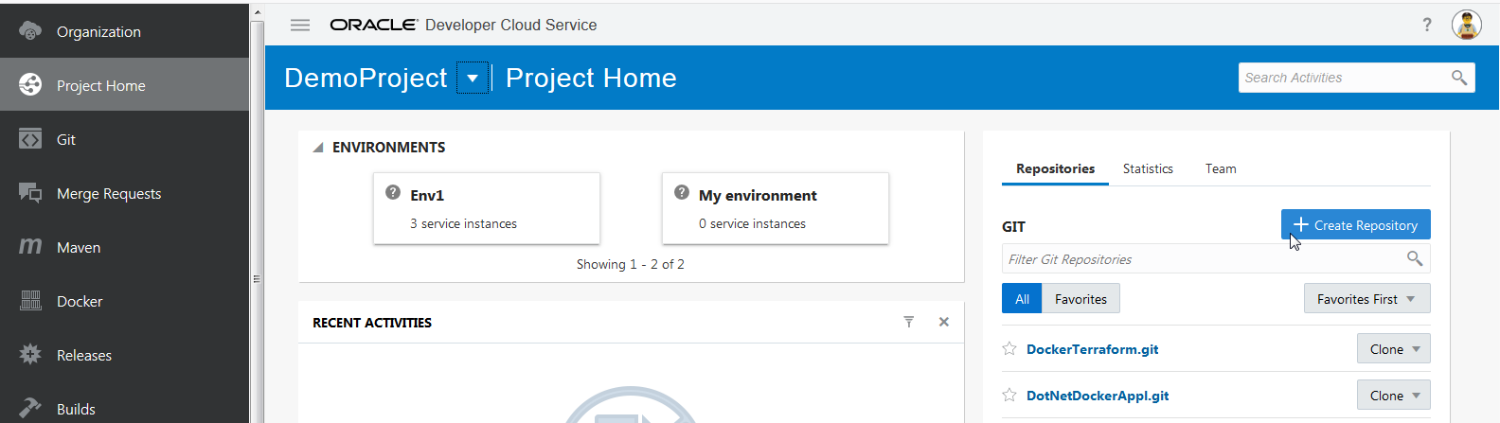Close the Recent Activities panel
1500x423 pixels.
pyautogui.click(x=944, y=322)
